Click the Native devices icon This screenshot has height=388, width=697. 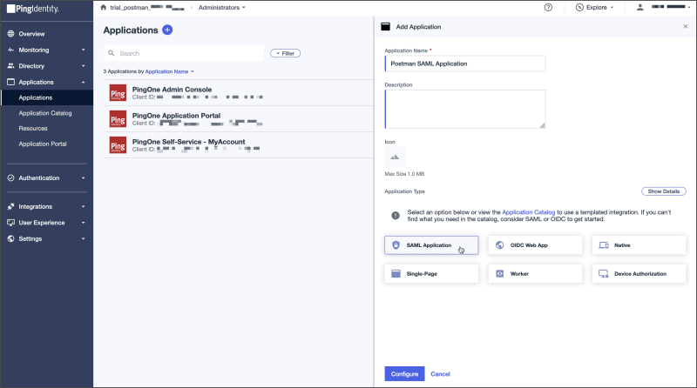point(604,245)
